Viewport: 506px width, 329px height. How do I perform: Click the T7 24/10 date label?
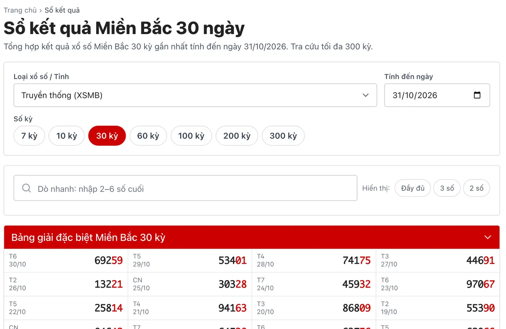click(265, 284)
